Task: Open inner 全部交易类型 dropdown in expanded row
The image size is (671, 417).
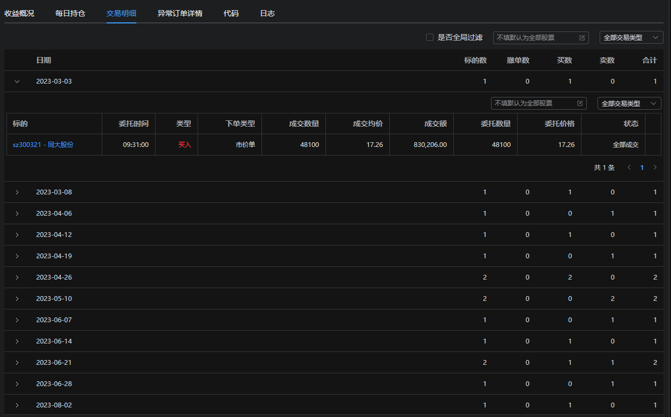Action: pos(629,103)
